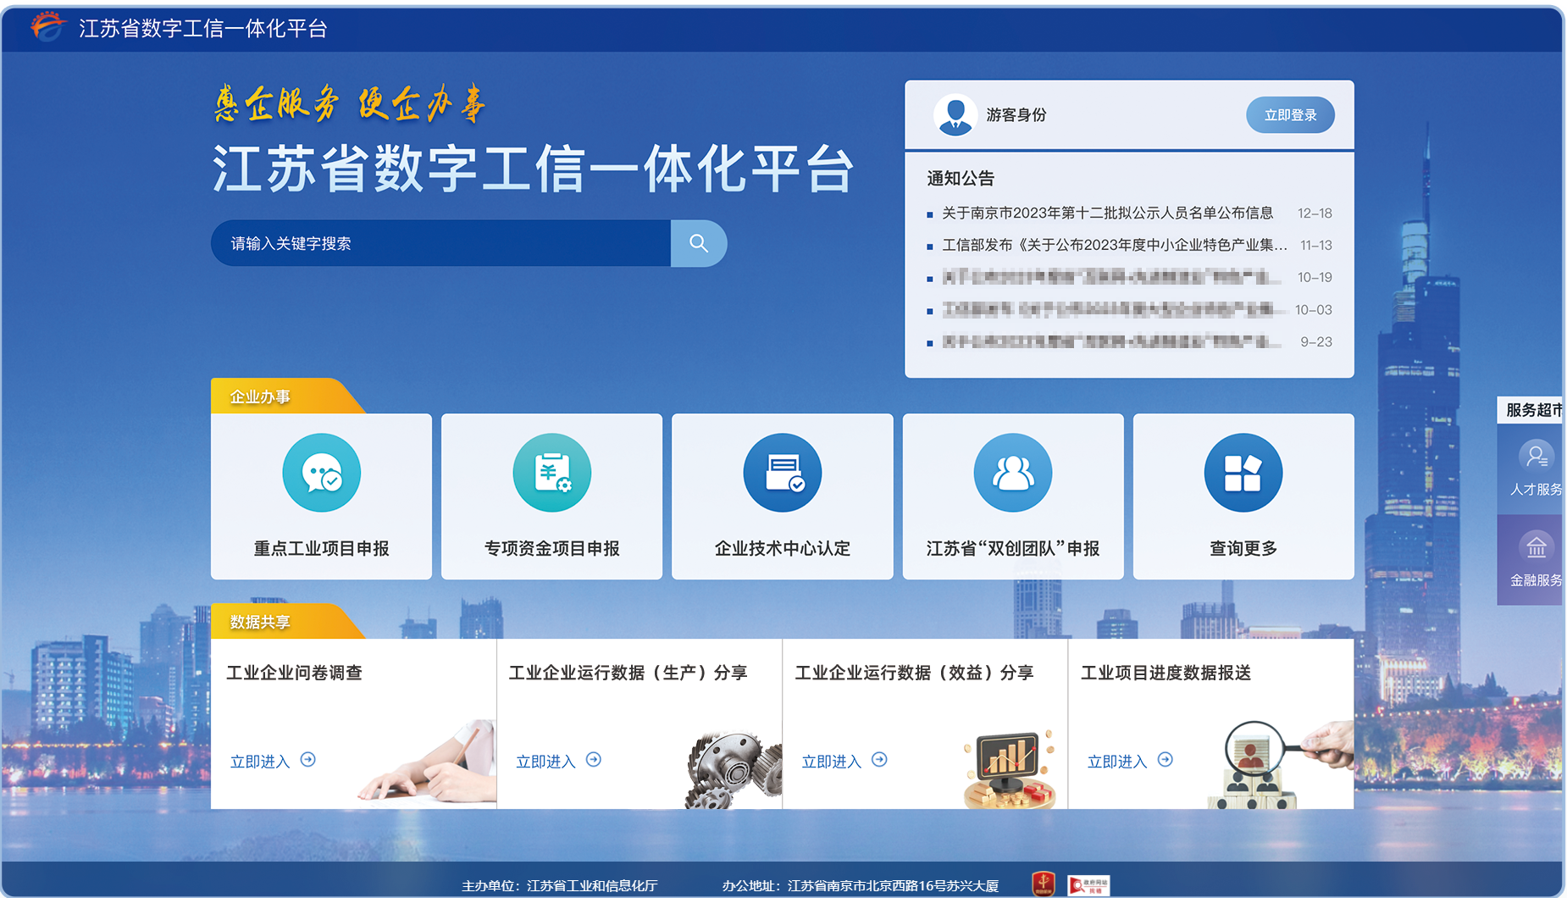The width and height of the screenshot is (1567, 898).
Task: Click the search magnifier icon
Action: point(698,243)
